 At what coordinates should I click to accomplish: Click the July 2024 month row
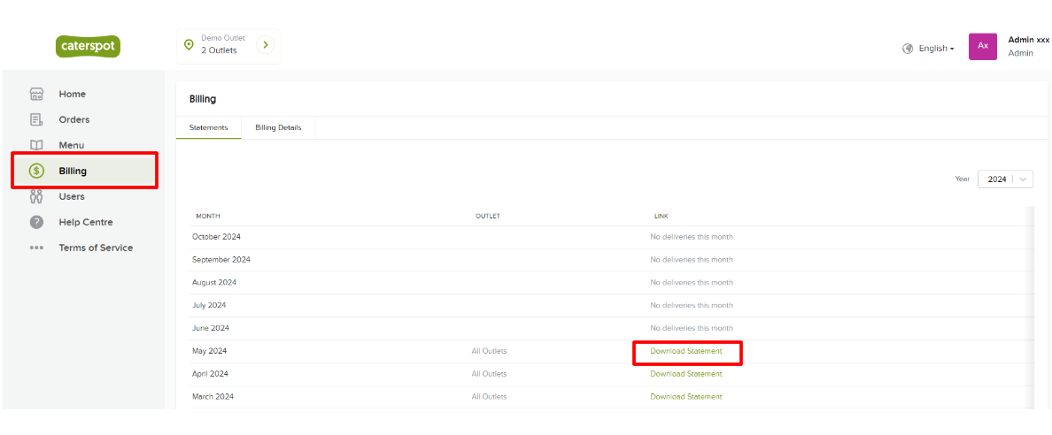(x=209, y=305)
